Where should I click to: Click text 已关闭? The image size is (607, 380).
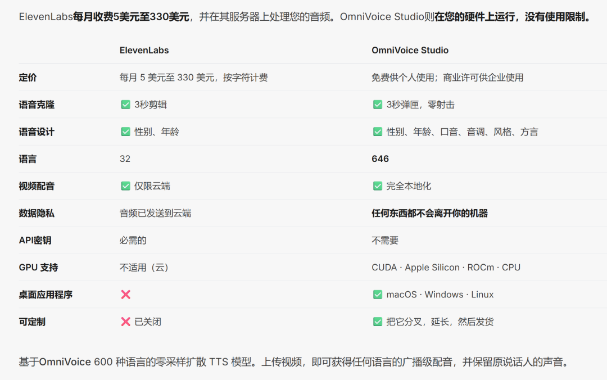click(x=148, y=322)
